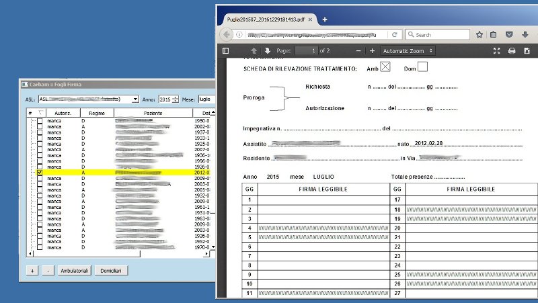Sort by the Regime column header
Viewport: 538px width, 303px height.
(x=97, y=113)
